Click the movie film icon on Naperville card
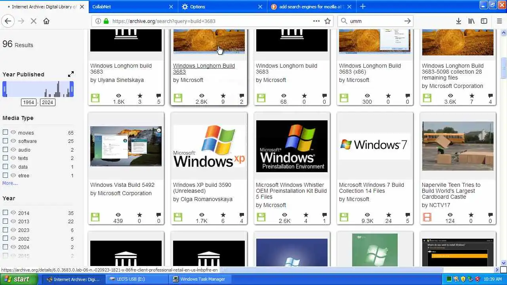 427,217
